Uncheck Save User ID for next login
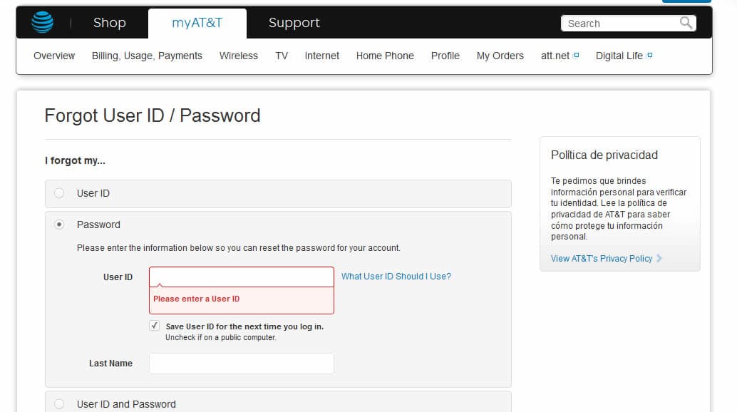The width and height of the screenshot is (737, 412). point(154,325)
